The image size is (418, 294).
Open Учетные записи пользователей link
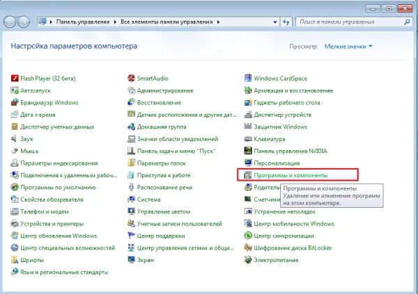pyautogui.click(x=180, y=224)
